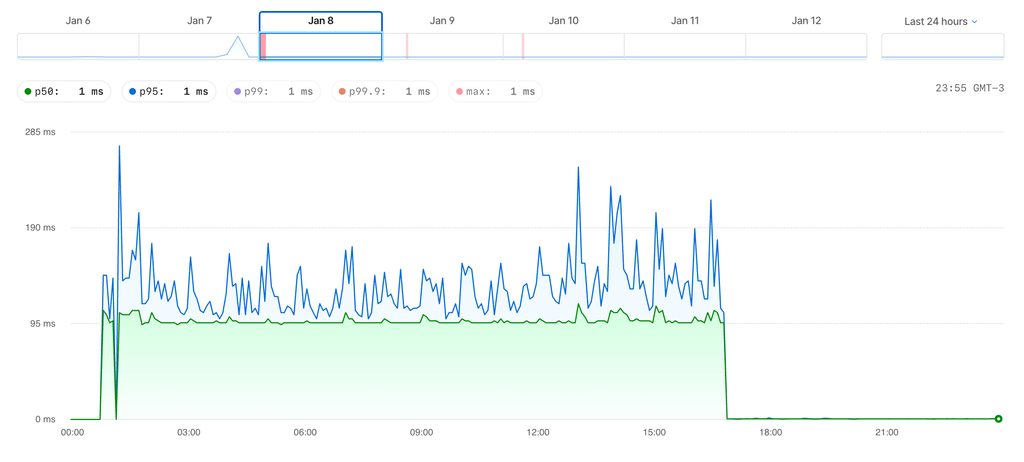The image size is (1024, 462).
Task: Click the blue p95 legend dot
Action: click(133, 91)
